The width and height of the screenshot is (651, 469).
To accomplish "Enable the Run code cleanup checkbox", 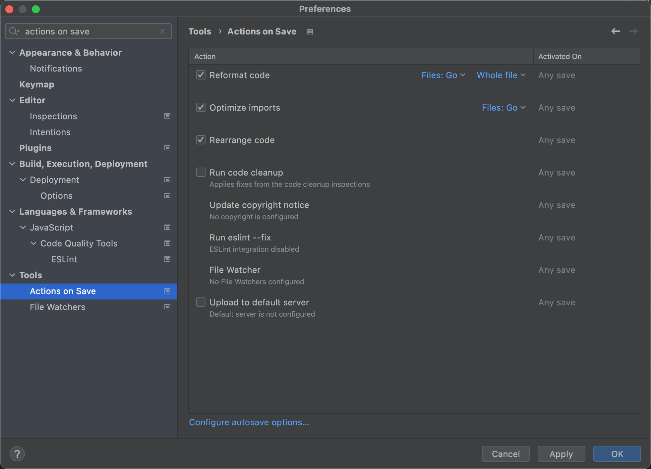I will [x=201, y=172].
